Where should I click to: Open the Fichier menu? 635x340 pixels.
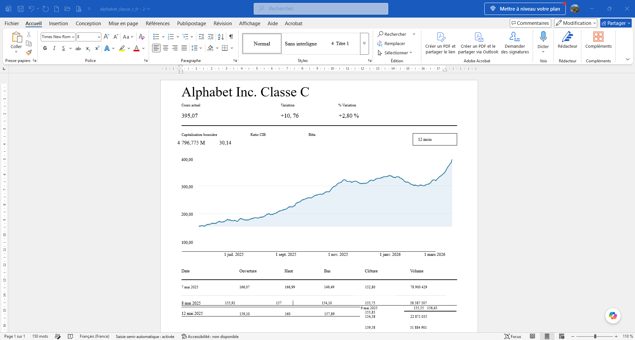(12, 23)
